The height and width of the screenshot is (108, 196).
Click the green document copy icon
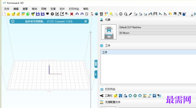pyautogui.click(x=28, y=14)
